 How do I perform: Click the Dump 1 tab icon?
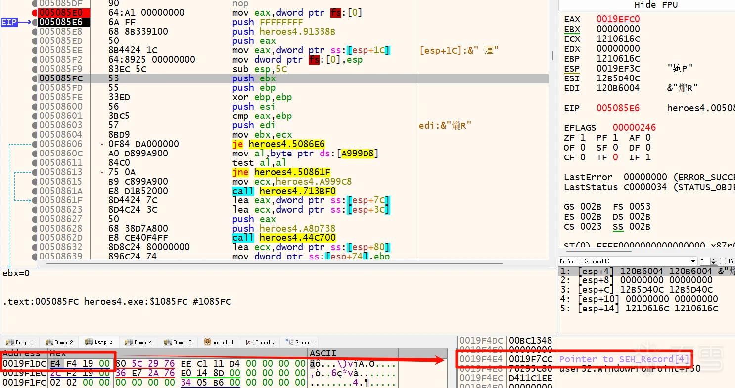[10, 342]
